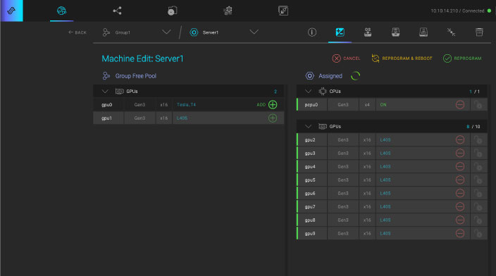Image resolution: width=496 pixels, height=276 pixels.
Task: Click the Cancel button
Action: pos(346,58)
